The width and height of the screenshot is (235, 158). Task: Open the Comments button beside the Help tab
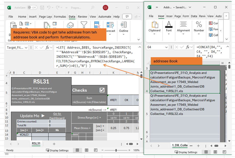point(127,16)
